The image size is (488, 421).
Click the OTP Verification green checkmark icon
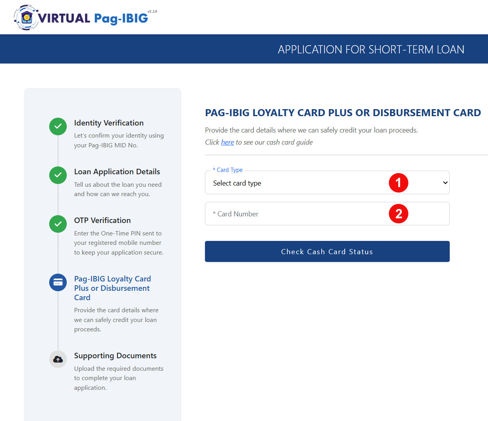click(x=58, y=224)
